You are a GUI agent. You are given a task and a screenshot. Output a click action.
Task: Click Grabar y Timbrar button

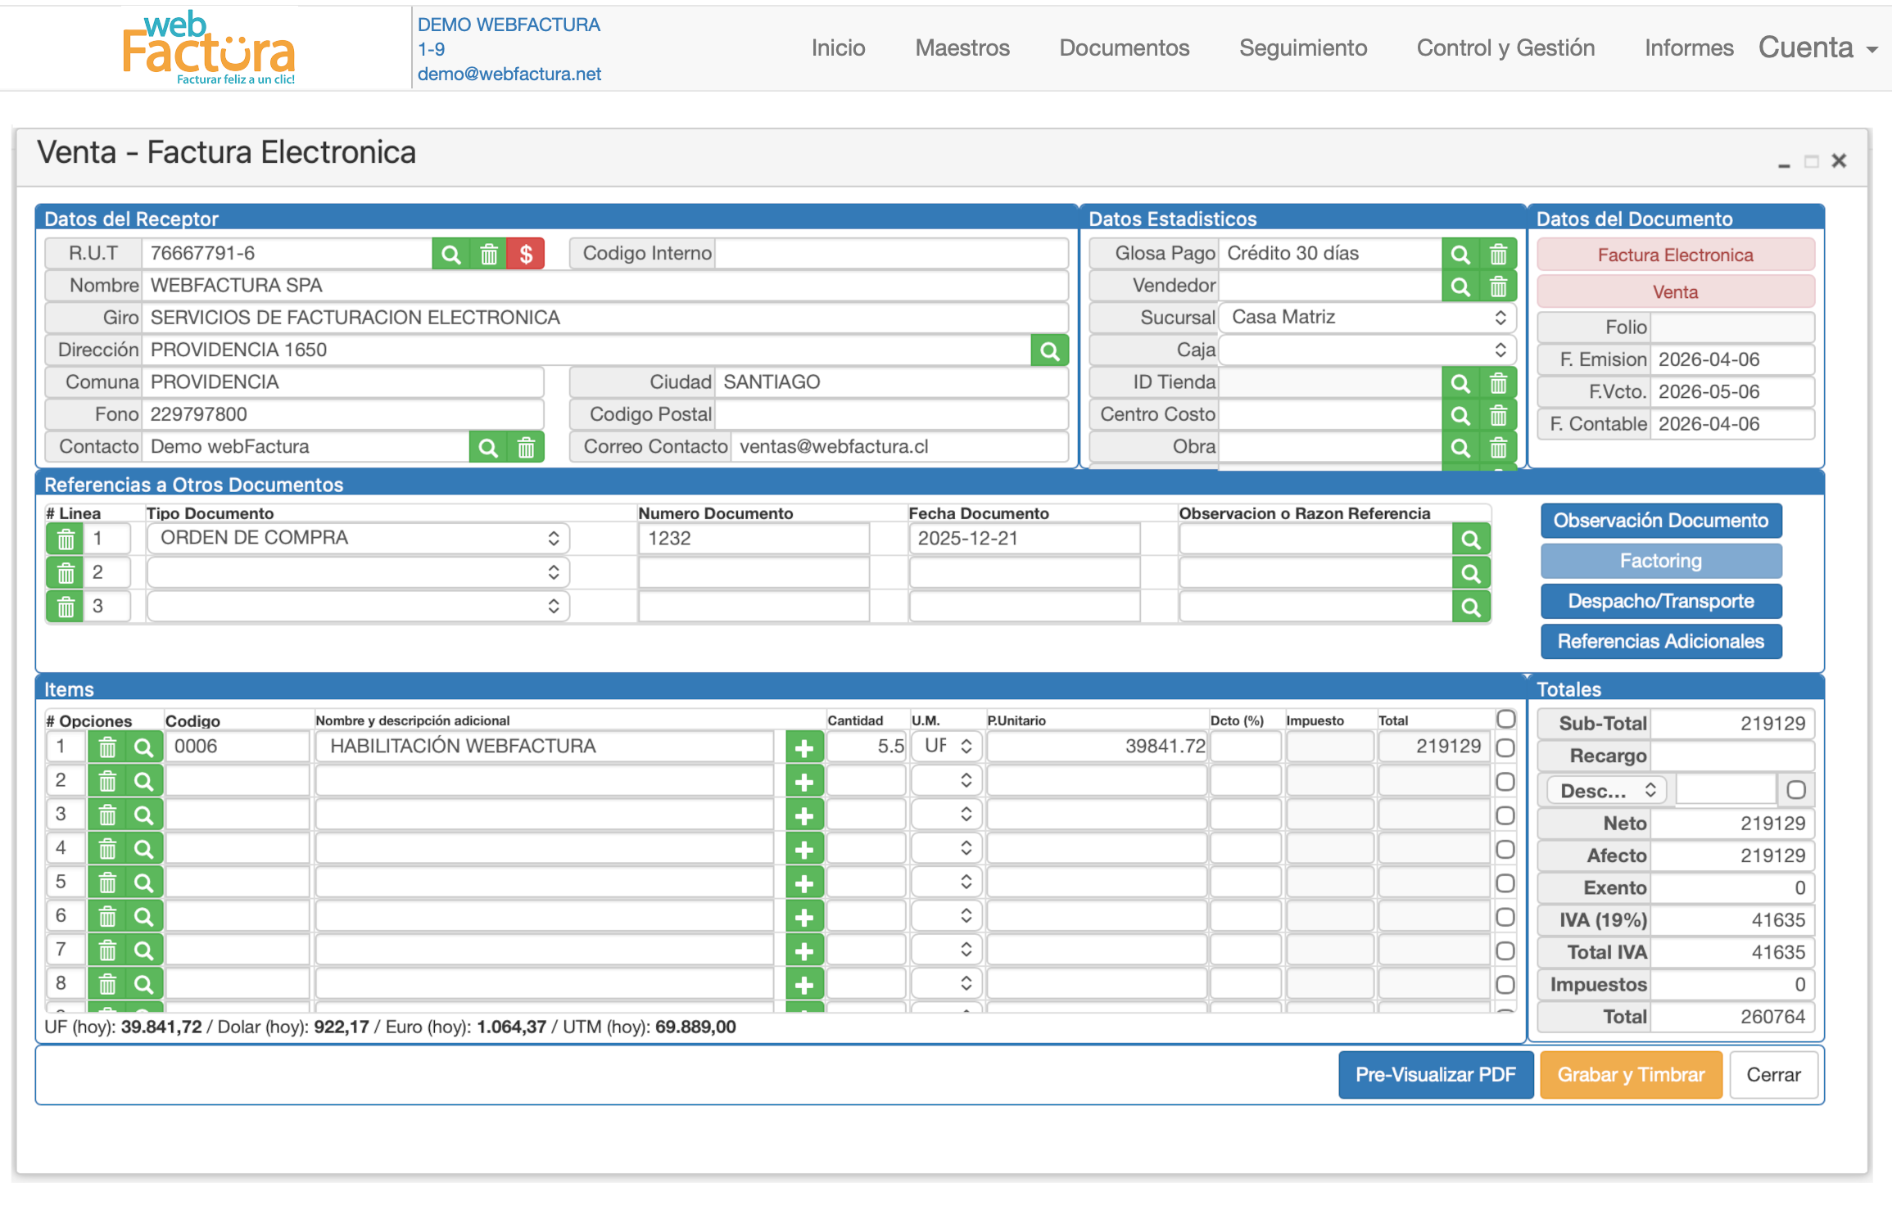pyautogui.click(x=1630, y=1075)
